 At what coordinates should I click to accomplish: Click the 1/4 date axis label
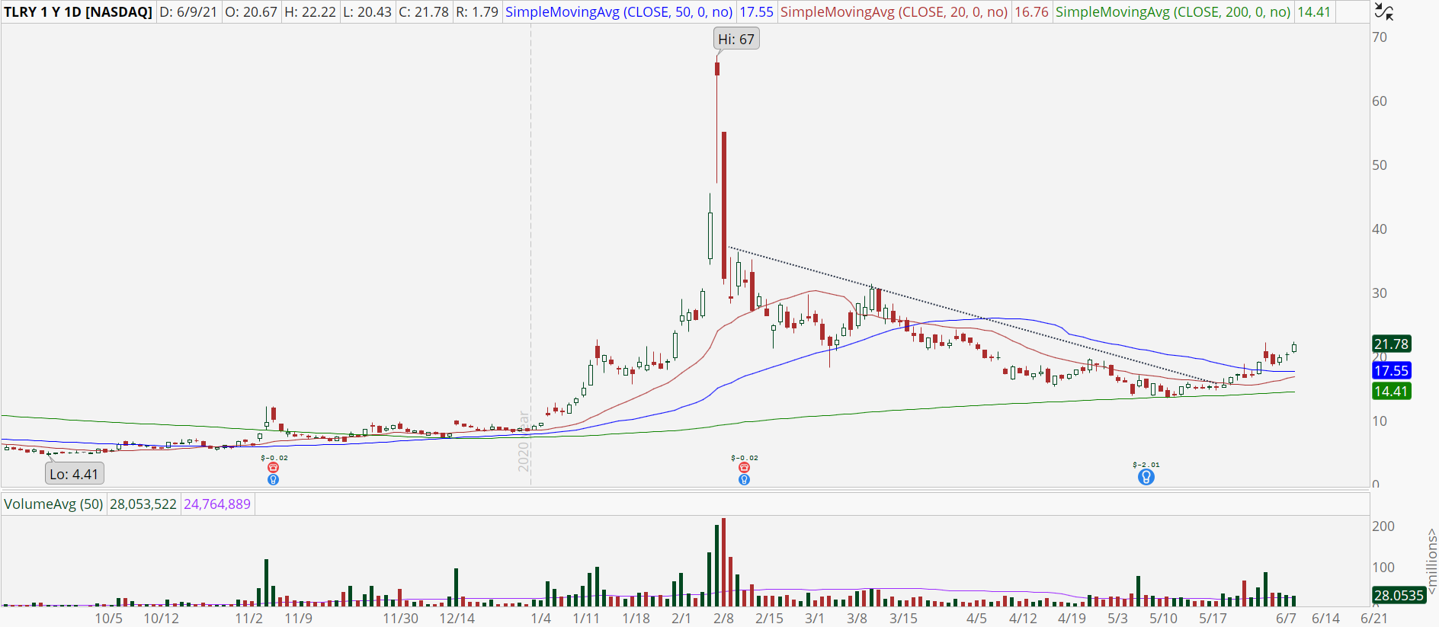point(540,618)
